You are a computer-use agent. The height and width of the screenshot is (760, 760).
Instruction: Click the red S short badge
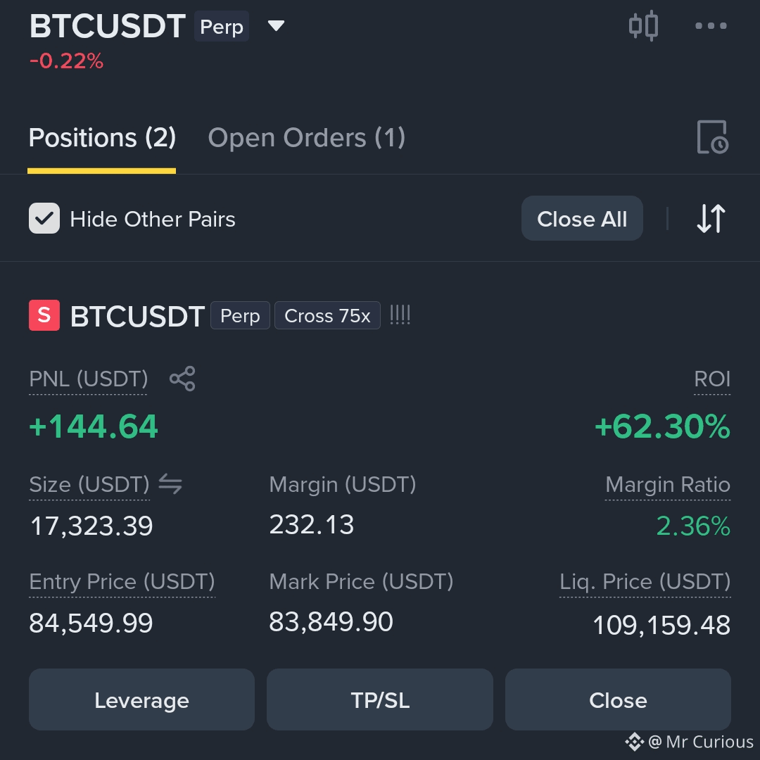tap(44, 315)
